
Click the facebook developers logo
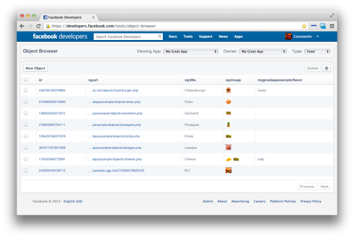pos(60,36)
